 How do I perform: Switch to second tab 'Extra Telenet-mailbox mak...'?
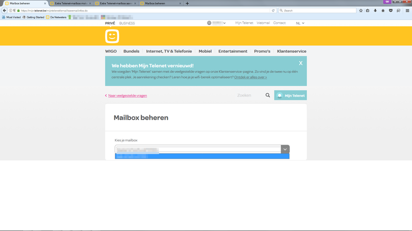71,4
